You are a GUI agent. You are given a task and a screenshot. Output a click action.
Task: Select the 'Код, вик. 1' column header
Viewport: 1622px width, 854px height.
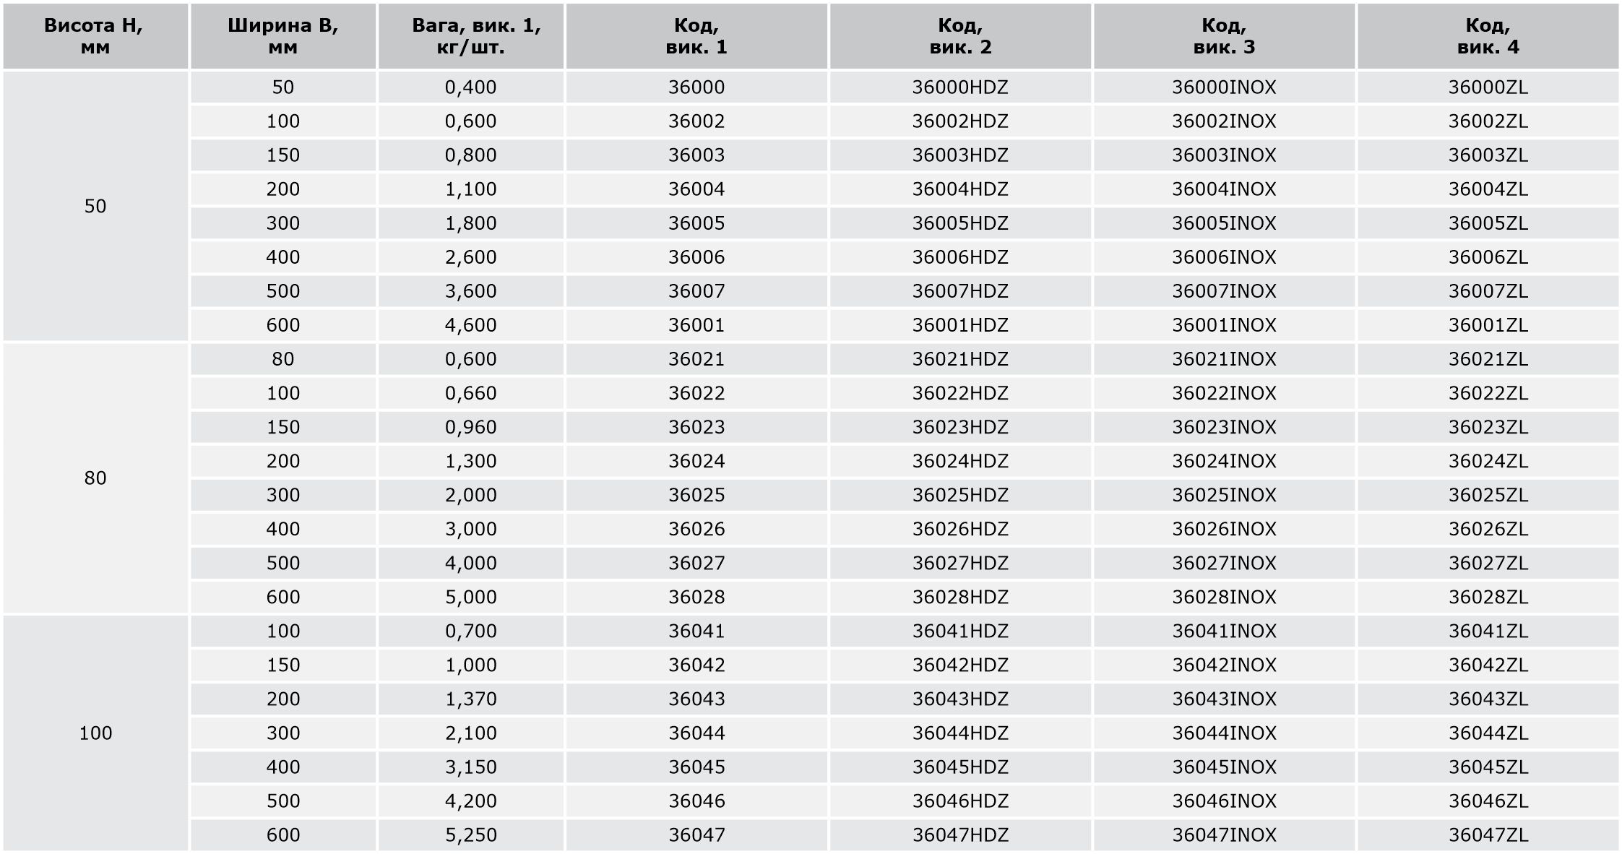click(x=696, y=36)
